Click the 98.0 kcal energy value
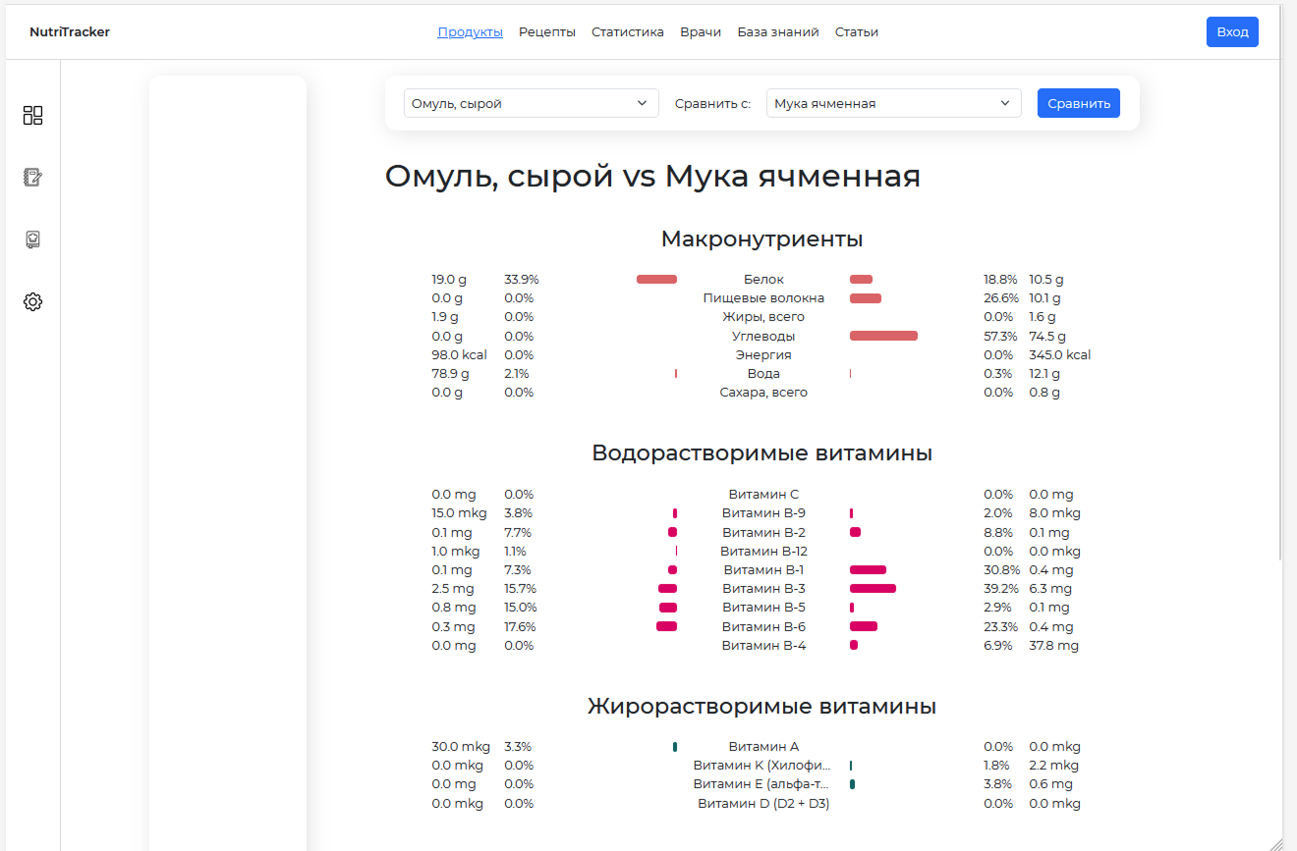Viewport: 1297px width, 851px height. pyautogui.click(x=461, y=354)
